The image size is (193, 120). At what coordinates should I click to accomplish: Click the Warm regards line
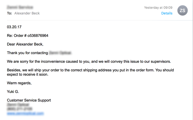click(x=19, y=83)
